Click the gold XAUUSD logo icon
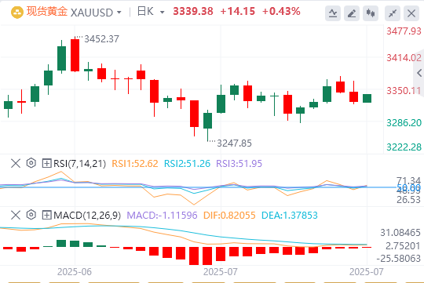The width and height of the screenshot is (424, 283). (x=17, y=13)
